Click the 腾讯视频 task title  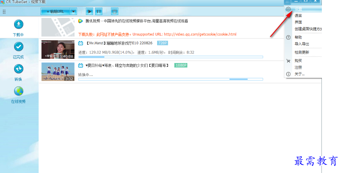click(137, 21)
